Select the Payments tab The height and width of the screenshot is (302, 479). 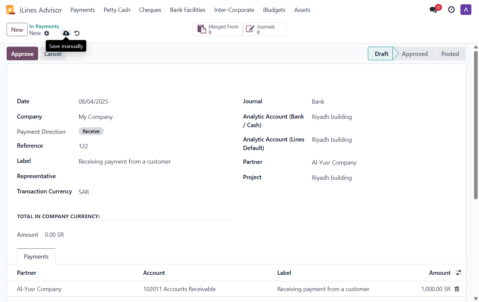36,256
